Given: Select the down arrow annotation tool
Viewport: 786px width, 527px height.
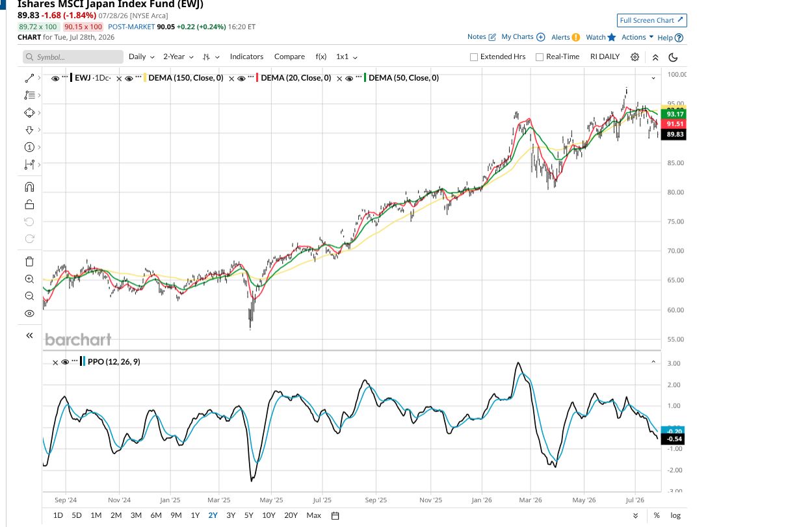Looking at the screenshot, I should [x=29, y=130].
